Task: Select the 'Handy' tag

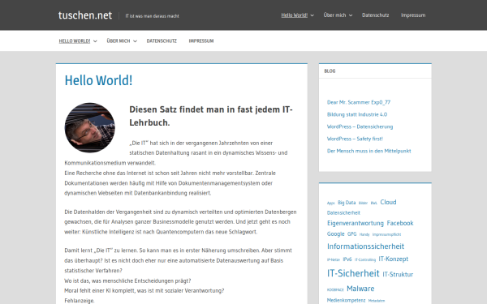Action: [364, 234]
